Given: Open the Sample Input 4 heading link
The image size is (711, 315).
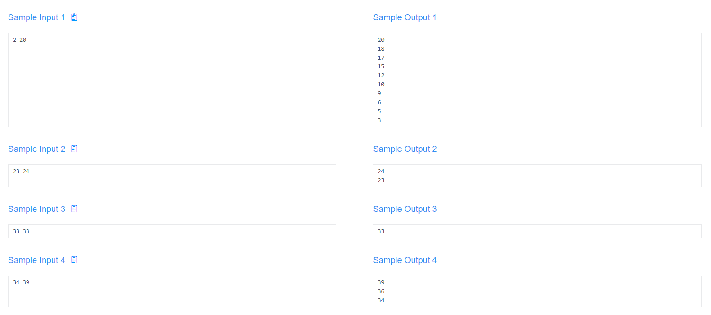Looking at the screenshot, I should tap(36, 260).
